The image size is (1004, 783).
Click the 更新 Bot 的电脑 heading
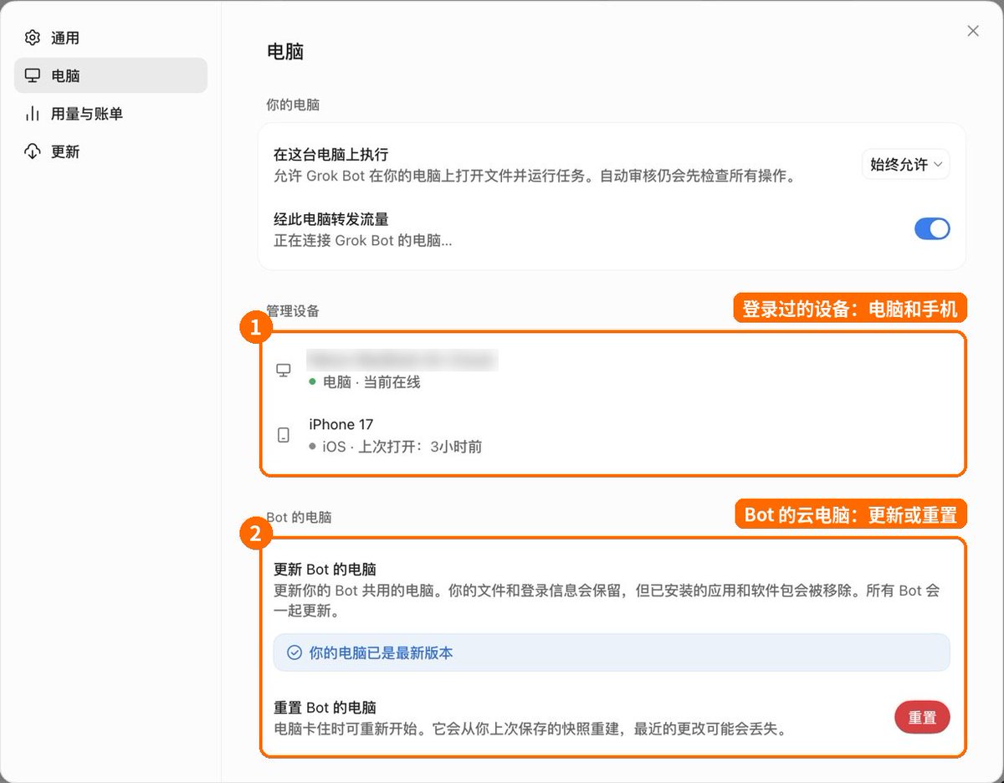pos(325,569)
